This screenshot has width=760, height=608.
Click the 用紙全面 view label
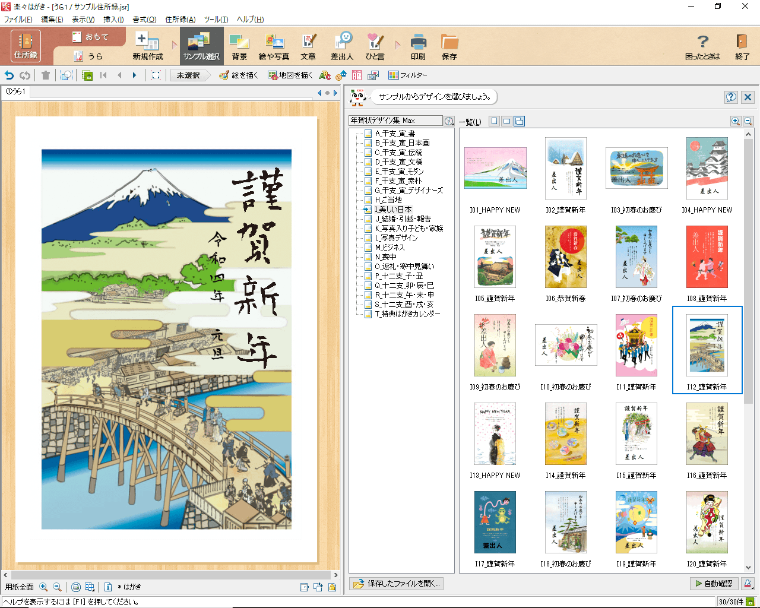(x=20, y=587)
